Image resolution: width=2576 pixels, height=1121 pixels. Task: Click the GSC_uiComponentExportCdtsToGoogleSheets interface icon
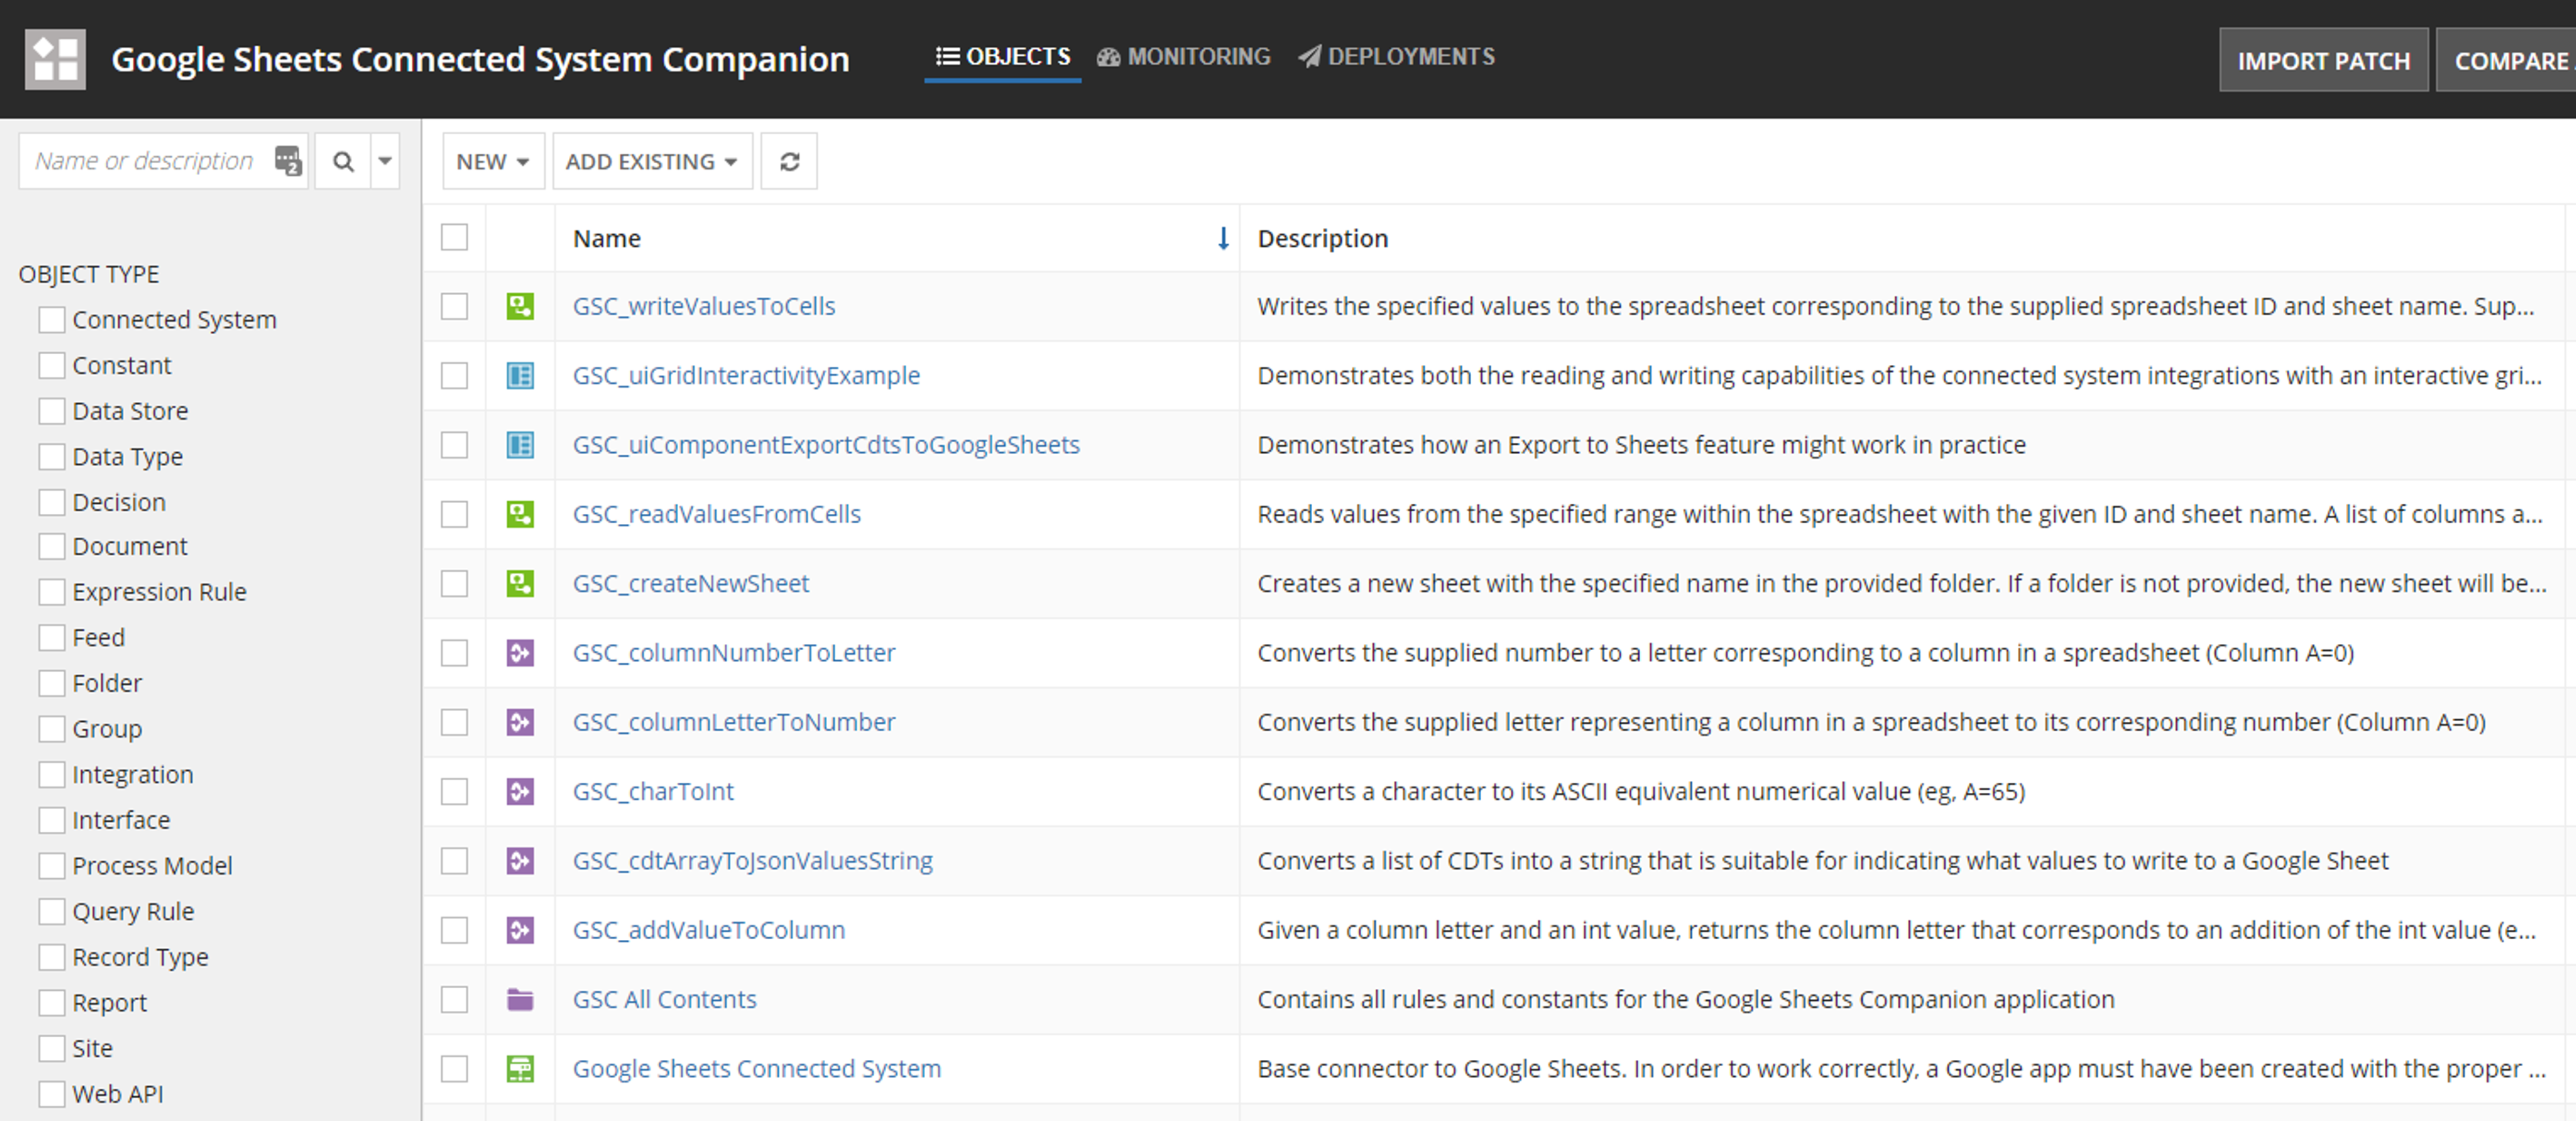tap(520, 444)
